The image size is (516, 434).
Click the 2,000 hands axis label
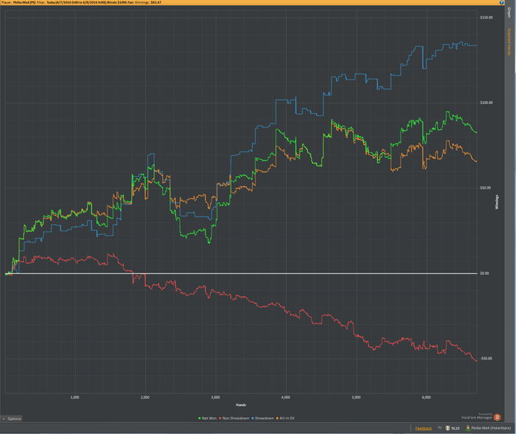pos(144,397)
